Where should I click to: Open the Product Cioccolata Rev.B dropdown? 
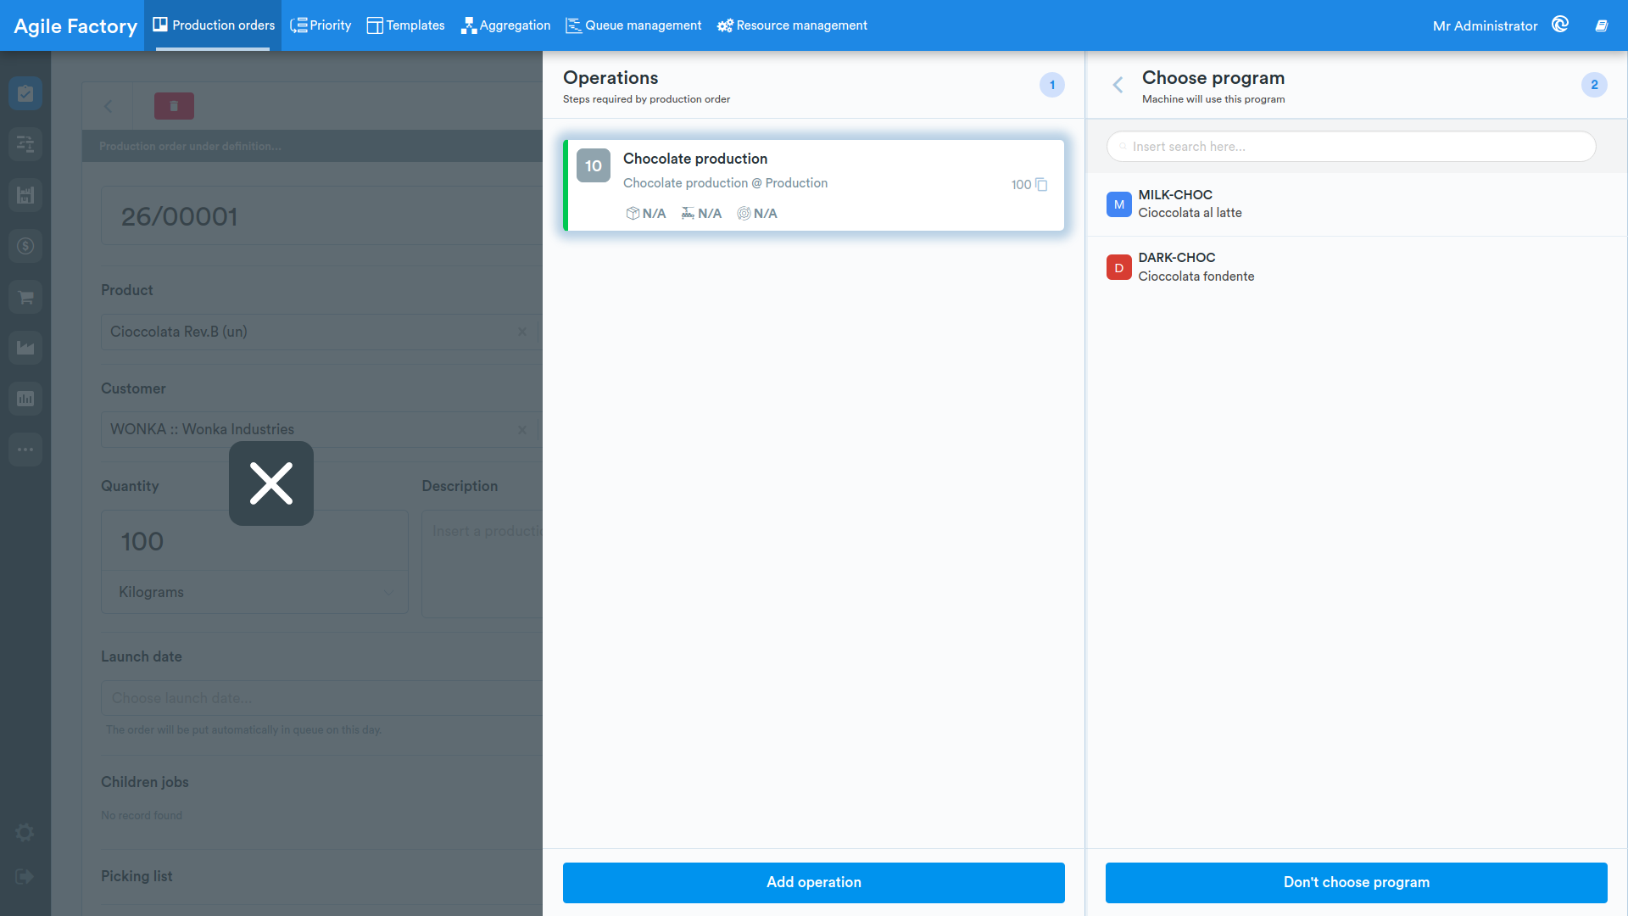322,332
